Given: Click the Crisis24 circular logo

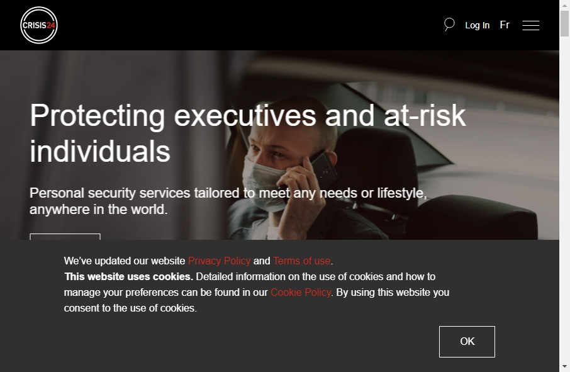Looking at the screenshot, I should pyautogui.click(x=39, y=25).
